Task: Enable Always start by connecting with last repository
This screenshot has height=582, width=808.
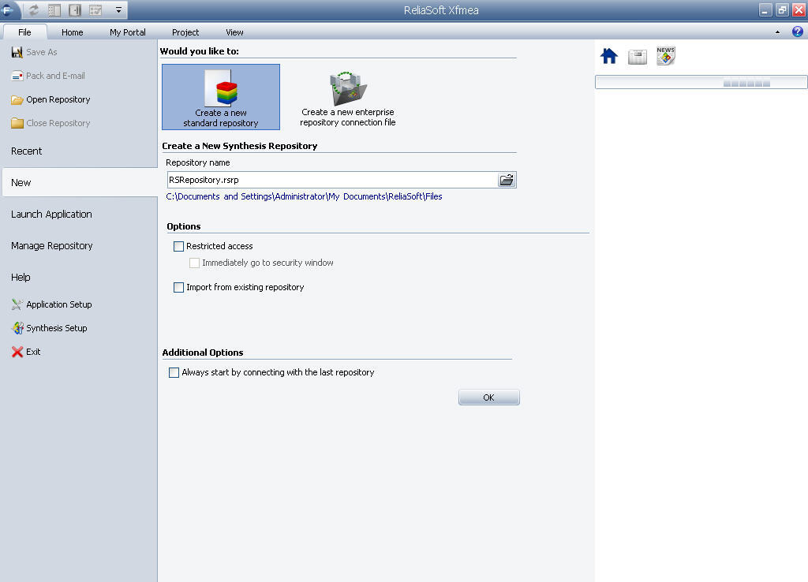Action: pos(174,372)
